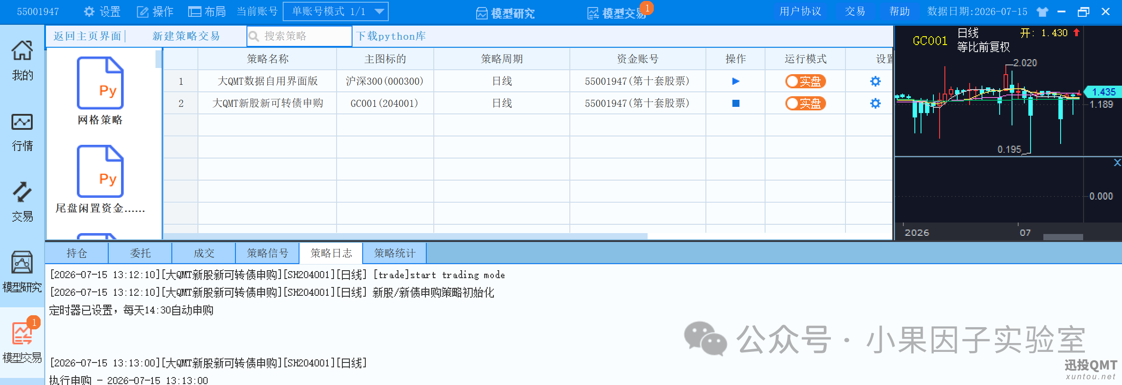This screenshot has width=1122, height=385.
Task: Click the 主图标的 column header
Action: pos(385,59)
